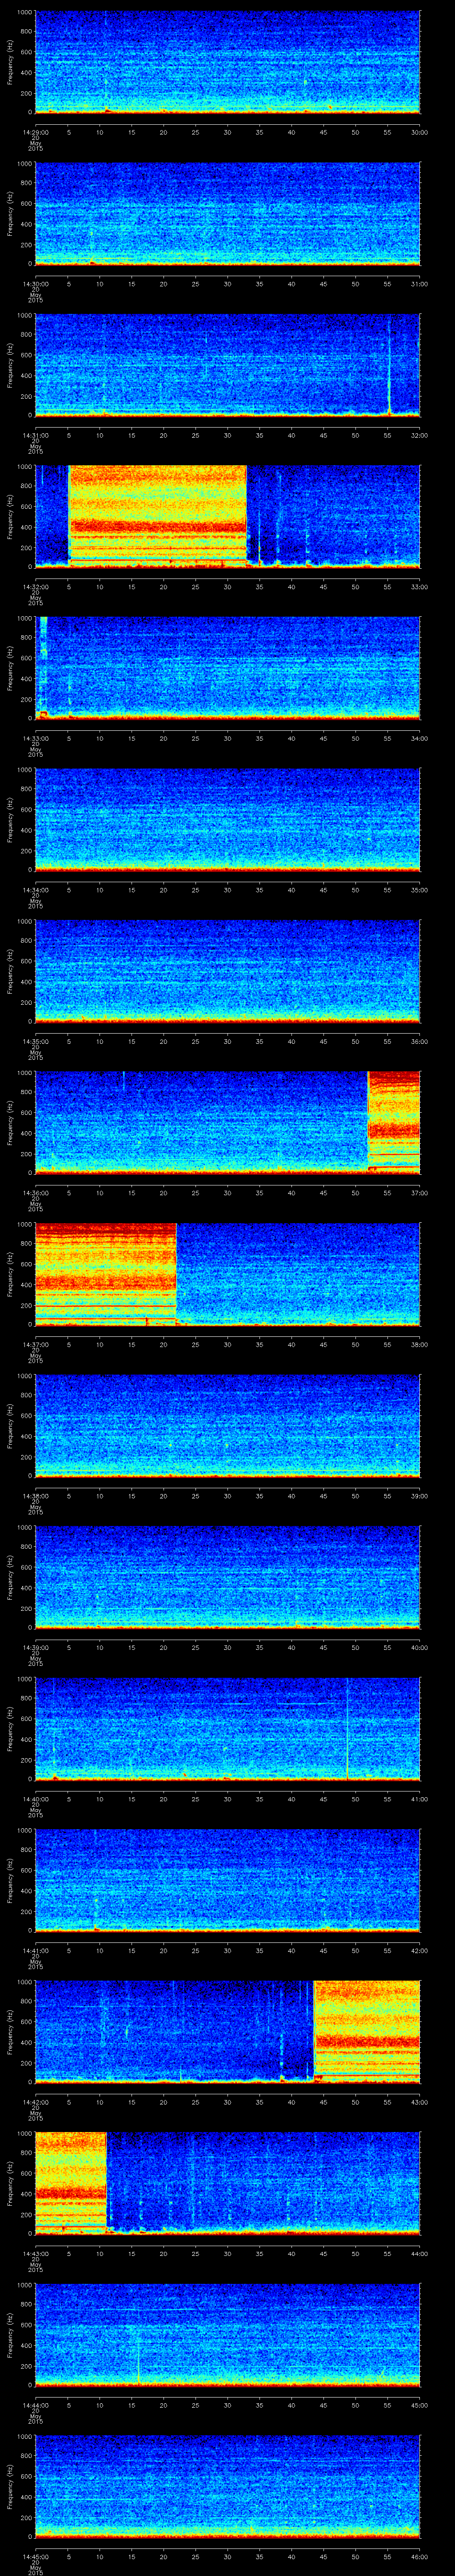Viewport: 455px width, 2576px height.
Task: Select the noise burst ending the 14:36:00 spectrogram
Action: (394, 1122)
